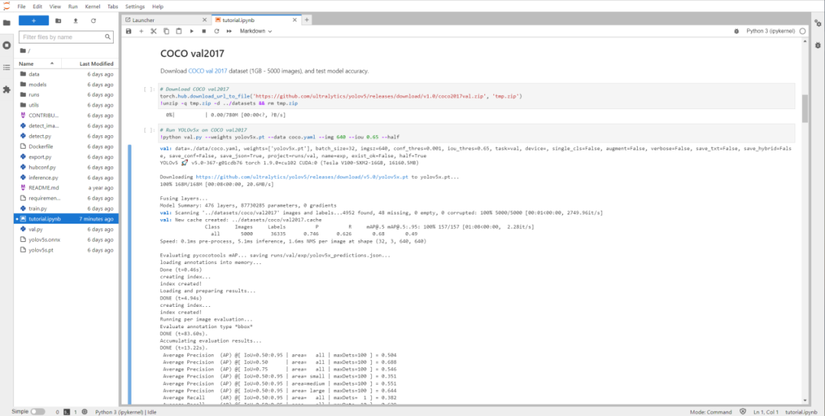The image size is (825, 416).
Task: Open the Running Terminals and Kernels sidebar
Action: 7,45
